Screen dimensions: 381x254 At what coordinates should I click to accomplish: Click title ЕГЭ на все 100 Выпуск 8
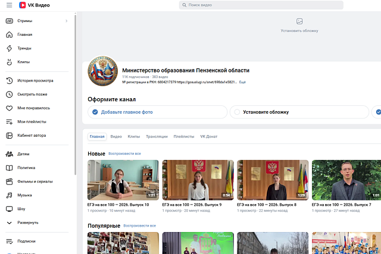267,205
